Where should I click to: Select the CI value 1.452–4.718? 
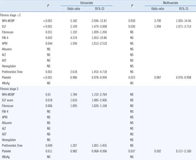coord(99,72)
